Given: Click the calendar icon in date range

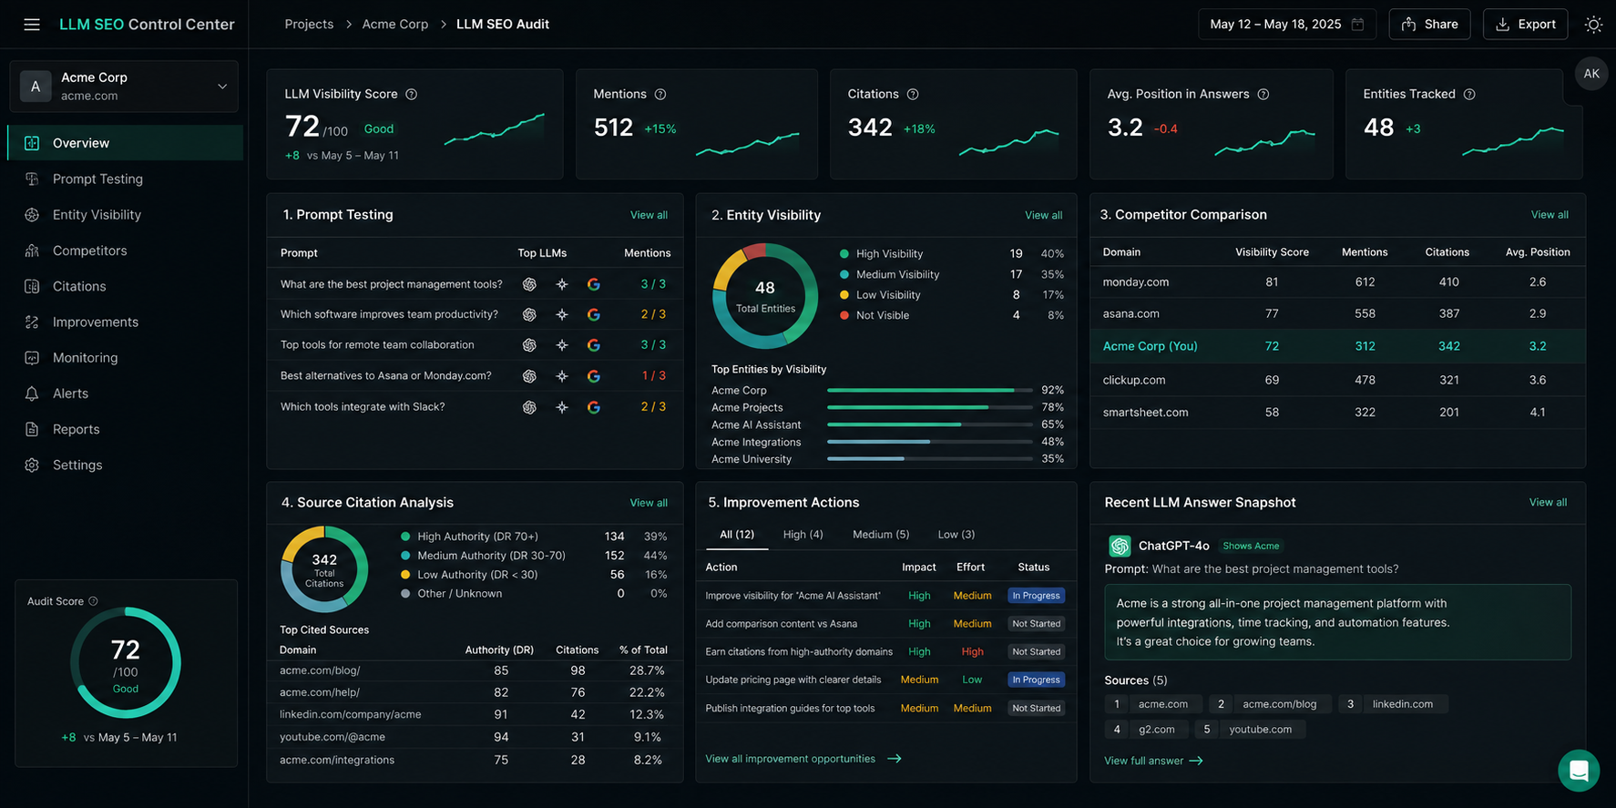Looking at the screenshot, I should (1357, 25).
